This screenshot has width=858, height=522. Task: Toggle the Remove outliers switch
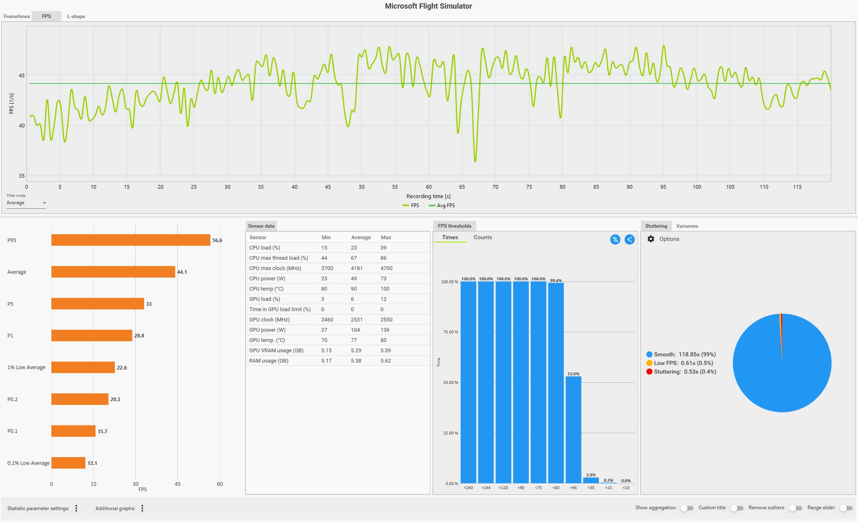(x=795, y=508)
